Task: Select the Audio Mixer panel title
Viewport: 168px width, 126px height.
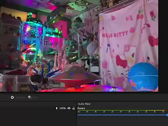Action: 84,104
